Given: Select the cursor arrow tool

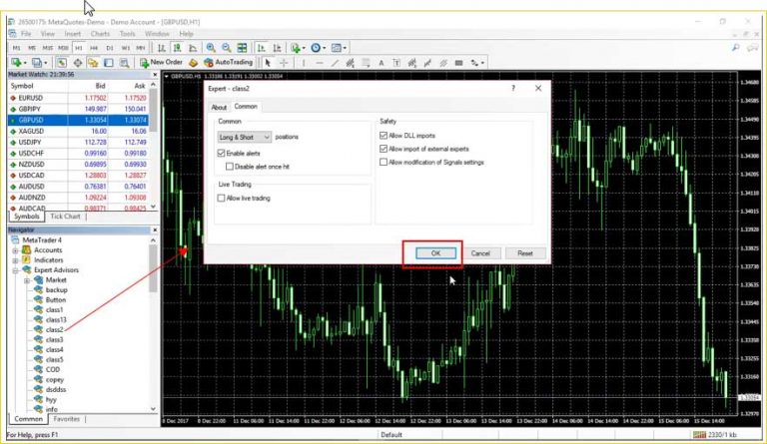Looking at the screenshot, I should pos(268,63).
